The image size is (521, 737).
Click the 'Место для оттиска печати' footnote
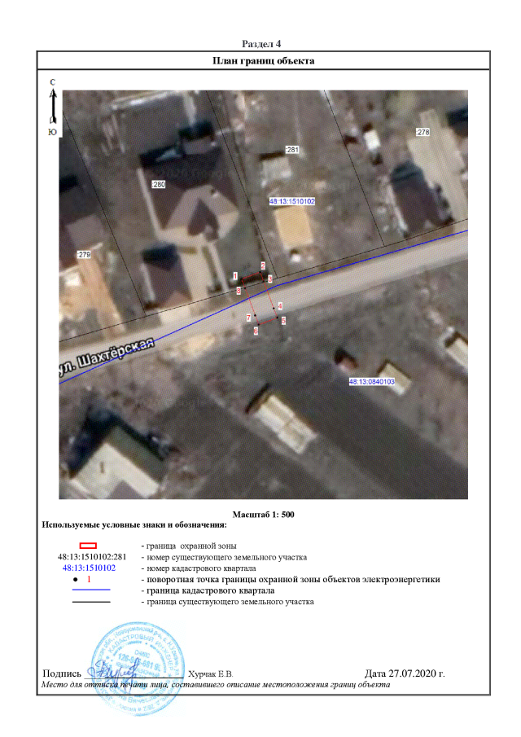point(216,684)
